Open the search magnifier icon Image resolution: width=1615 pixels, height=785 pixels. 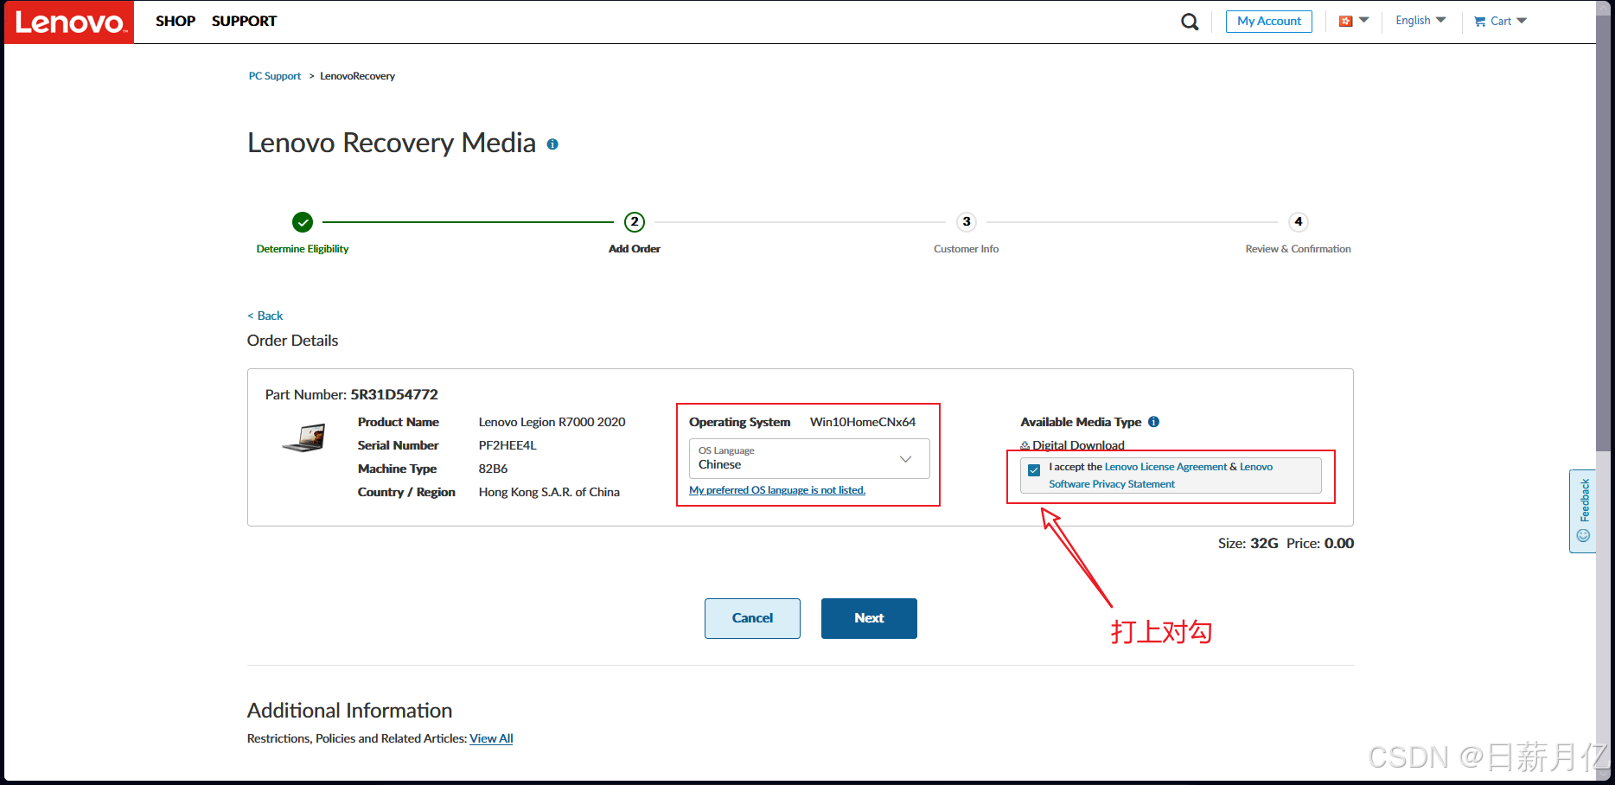(x=1190, y=22)
